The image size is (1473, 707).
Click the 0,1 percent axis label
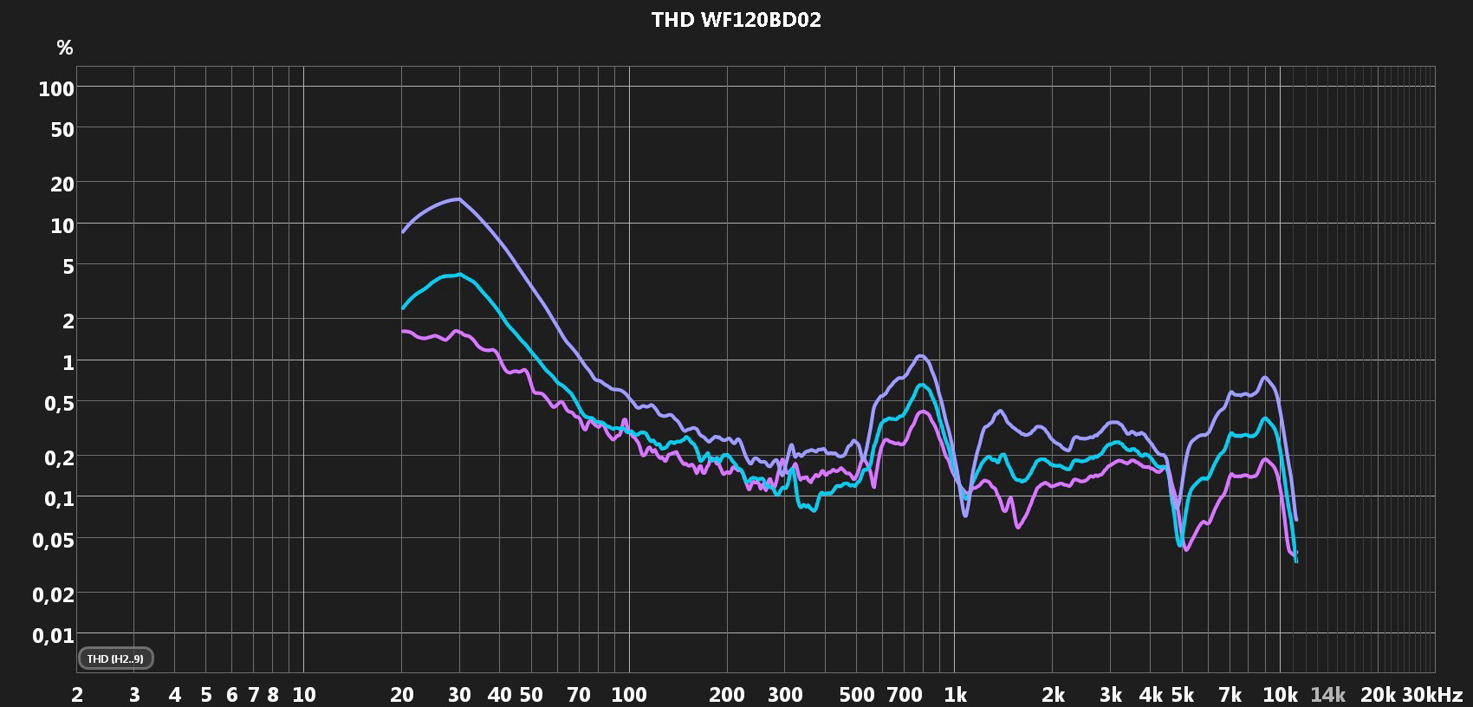tap(57, 499)
